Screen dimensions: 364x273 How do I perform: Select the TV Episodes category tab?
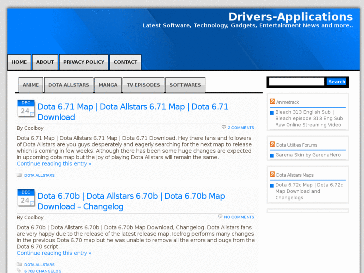(x=144, y=85)
